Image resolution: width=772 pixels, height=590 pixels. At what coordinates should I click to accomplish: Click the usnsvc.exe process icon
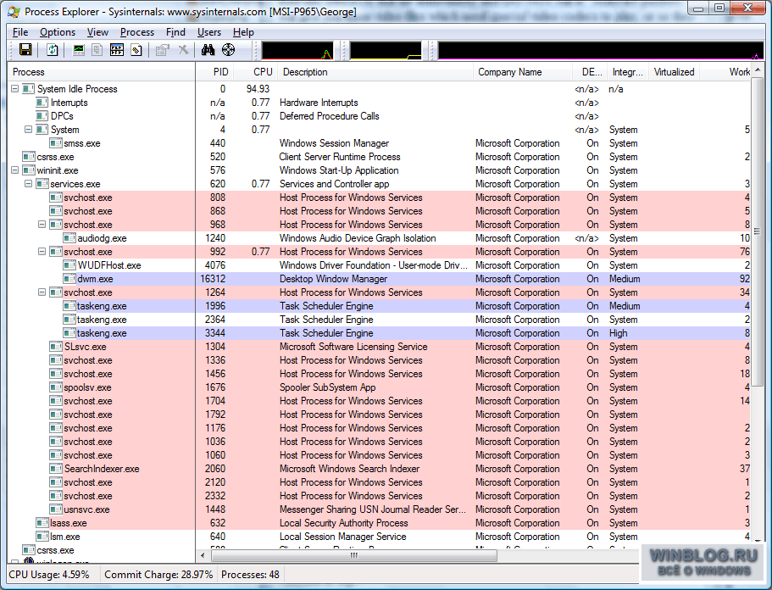point(56,509)
